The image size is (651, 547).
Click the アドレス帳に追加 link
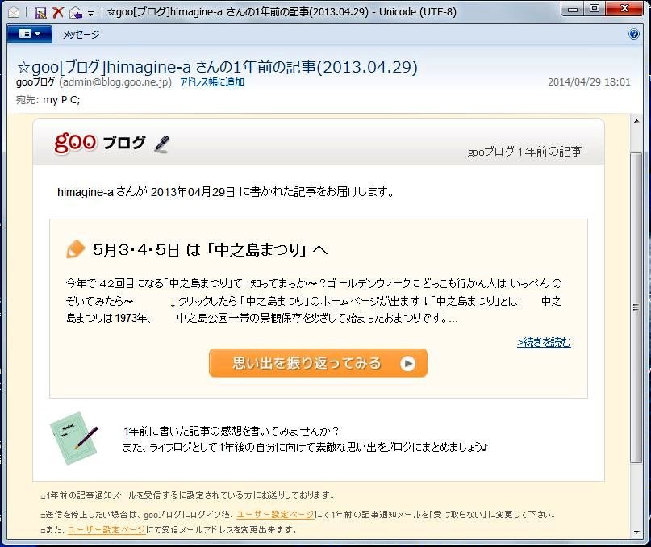pyautogui.click(x=211, y=82)
